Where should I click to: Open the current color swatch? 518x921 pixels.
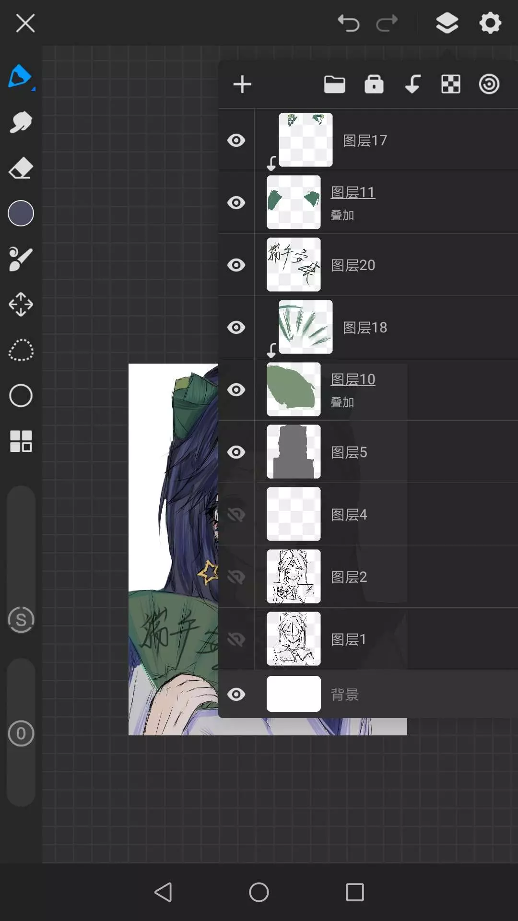click(x=21, y=213)
